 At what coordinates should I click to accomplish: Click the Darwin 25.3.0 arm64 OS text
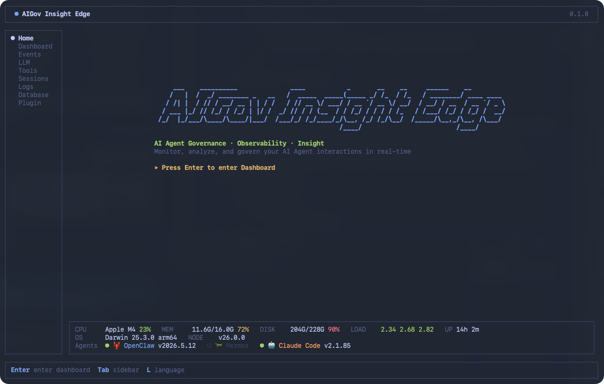pyautogui.click(x=141, y=338)
